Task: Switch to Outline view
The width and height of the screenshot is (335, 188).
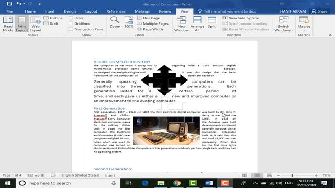Action: point(53,18)
